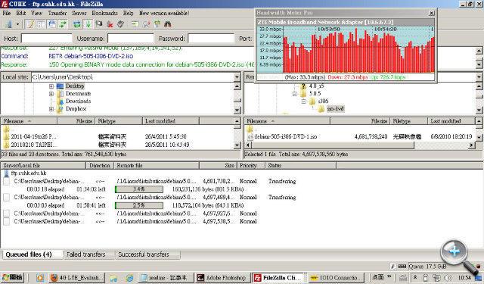Expand the Desktop tree node

tap(51, 86)
